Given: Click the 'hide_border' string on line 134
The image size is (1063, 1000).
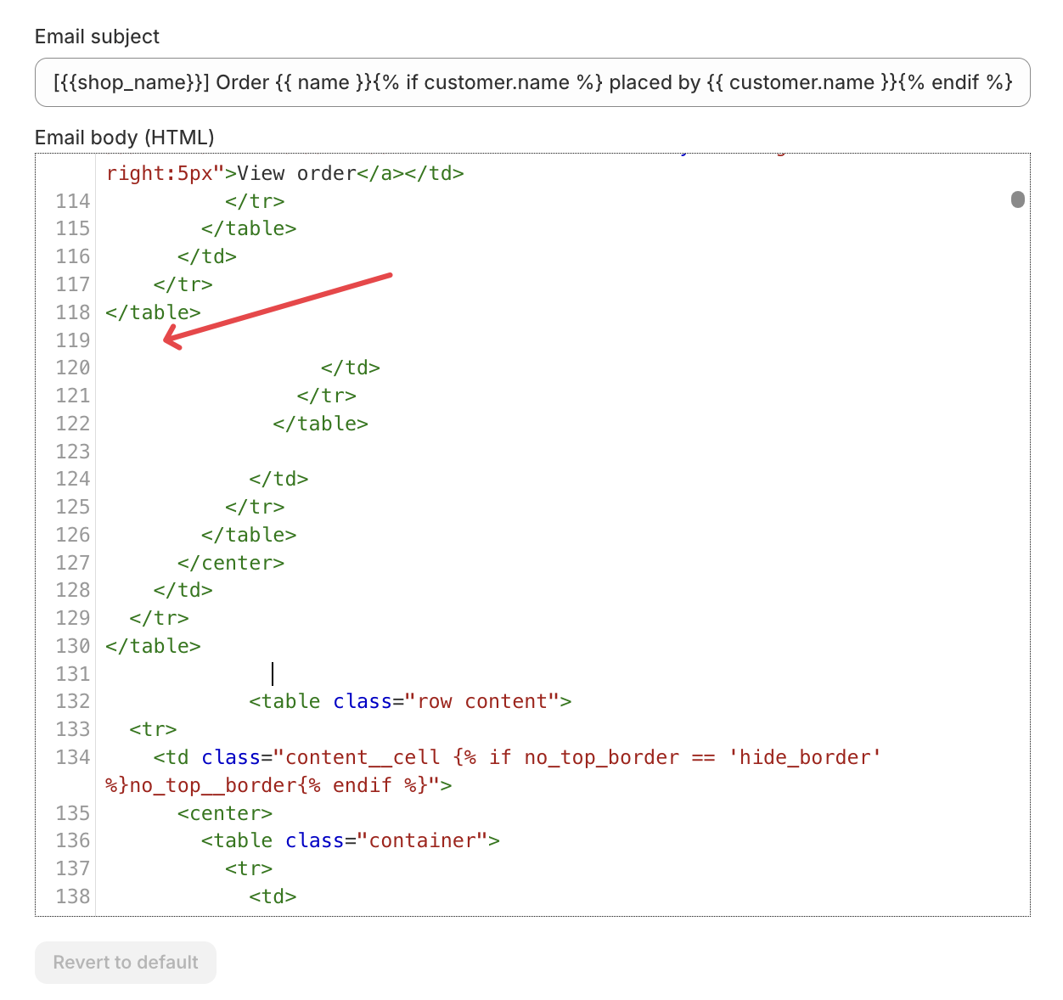Looking at the screenshot, I should point(805,757).
